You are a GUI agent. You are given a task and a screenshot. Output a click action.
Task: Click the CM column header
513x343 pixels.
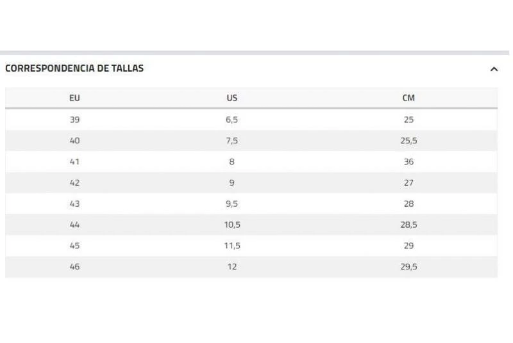[x=408, y=98]
